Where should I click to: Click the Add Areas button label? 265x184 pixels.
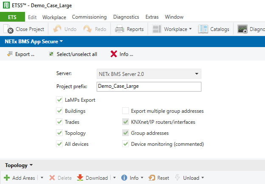click(x=24, y=178)
